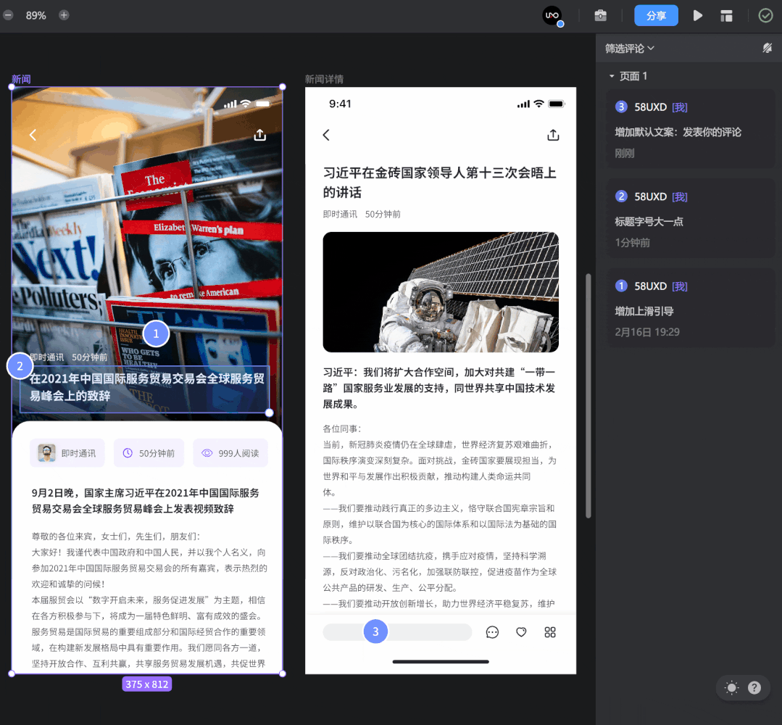
Task: Toggle the comment pin visibility icon
Action: pos(767,48)
